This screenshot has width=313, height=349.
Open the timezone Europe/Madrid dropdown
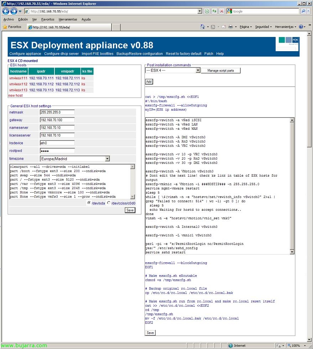[x=75, y=159]
